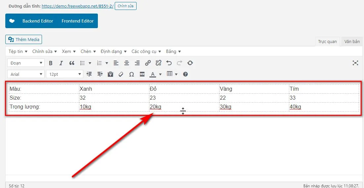Click the Chỉnh sửa permalink button
Image resolution: width=364 pixels, height=188 pixels.
click(126, 6)
